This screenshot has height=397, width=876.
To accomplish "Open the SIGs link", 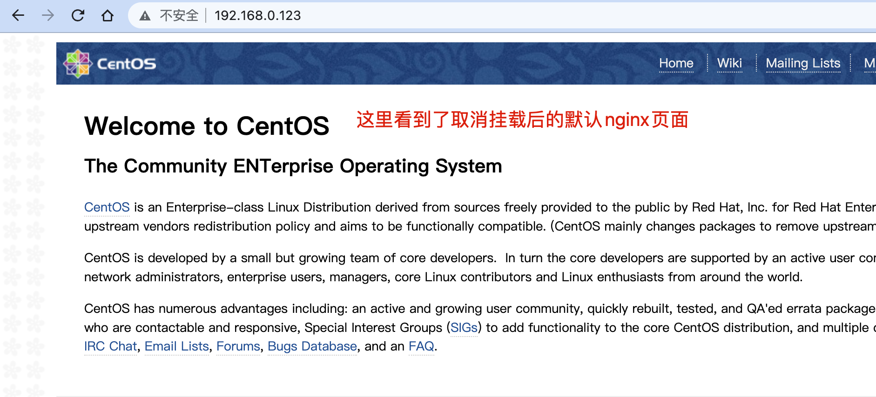I will [464, 328].
